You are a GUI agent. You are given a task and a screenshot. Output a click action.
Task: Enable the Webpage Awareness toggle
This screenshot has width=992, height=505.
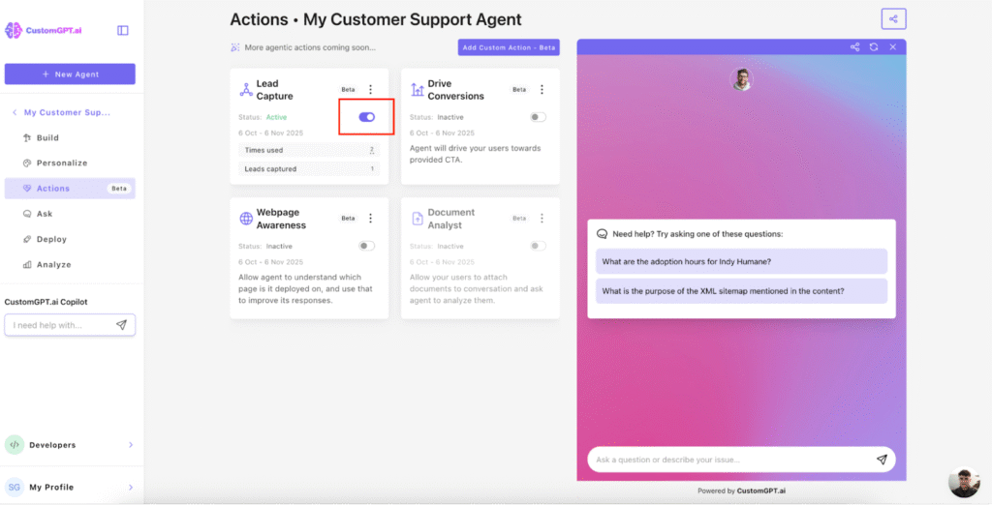[367, 246]
